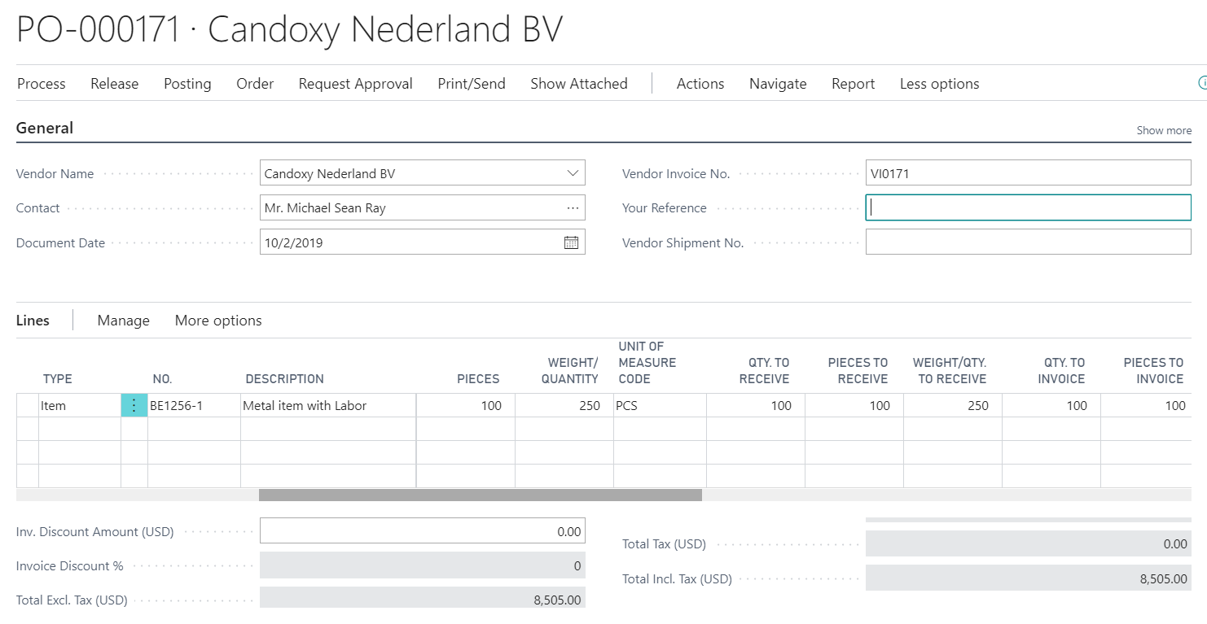Click the QTY. TO INVOICE column header
Screen dimensions: 1207x624
[x=1062, y=371]
